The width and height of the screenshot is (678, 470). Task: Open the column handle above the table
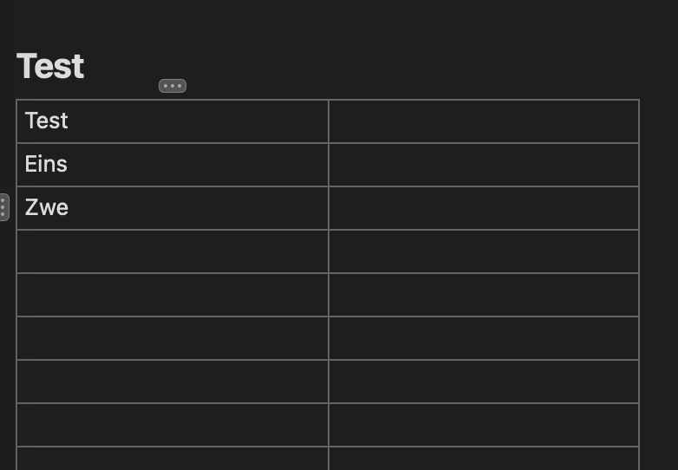173,86
